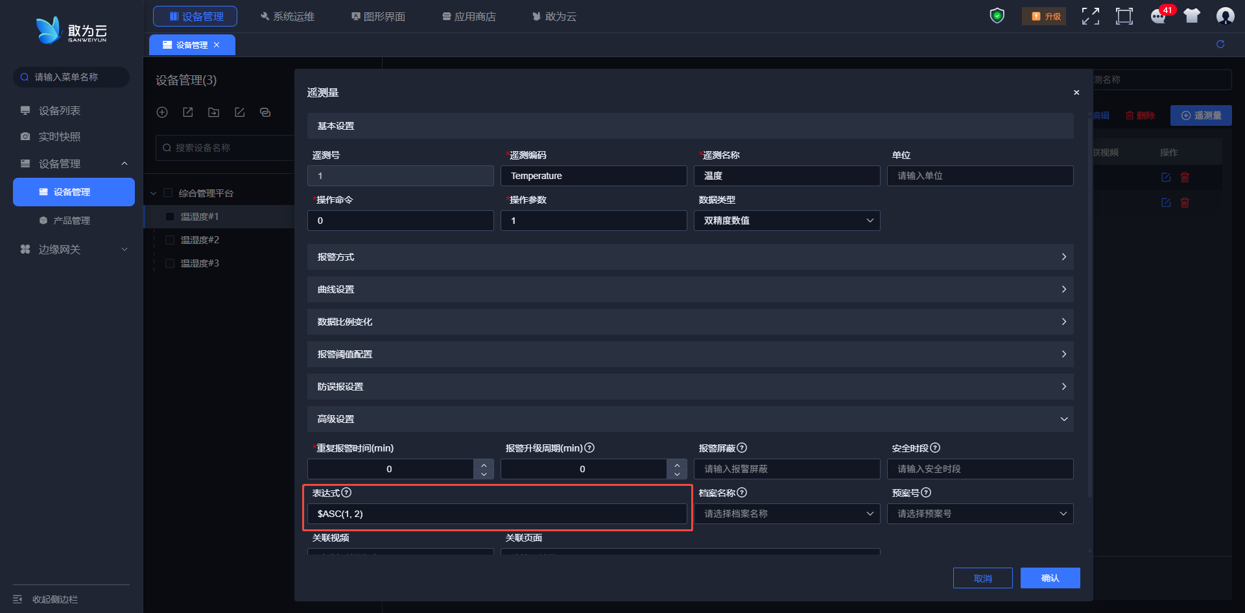Check the 温湿度#2 device checkbox
Image resolution: width=1245 pixels, height=613 pixels.
click(170, 240)
